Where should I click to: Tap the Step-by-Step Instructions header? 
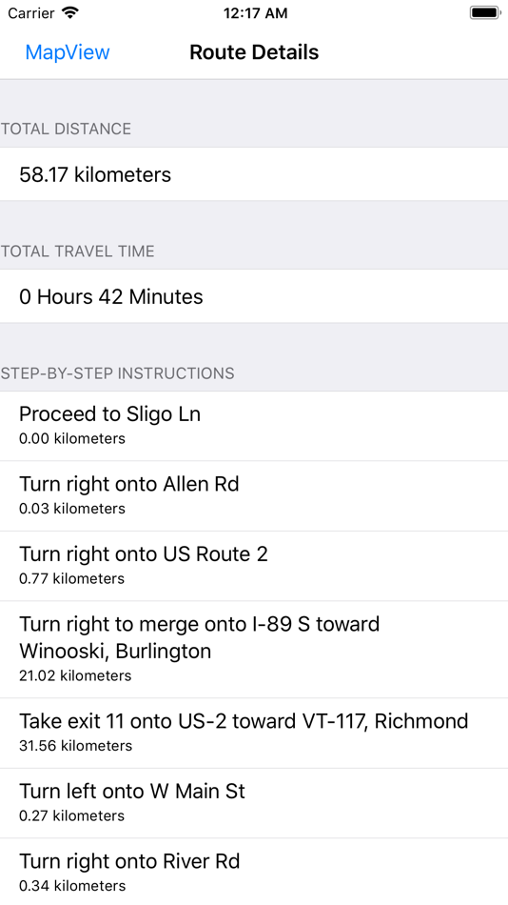tap(117, 373)
